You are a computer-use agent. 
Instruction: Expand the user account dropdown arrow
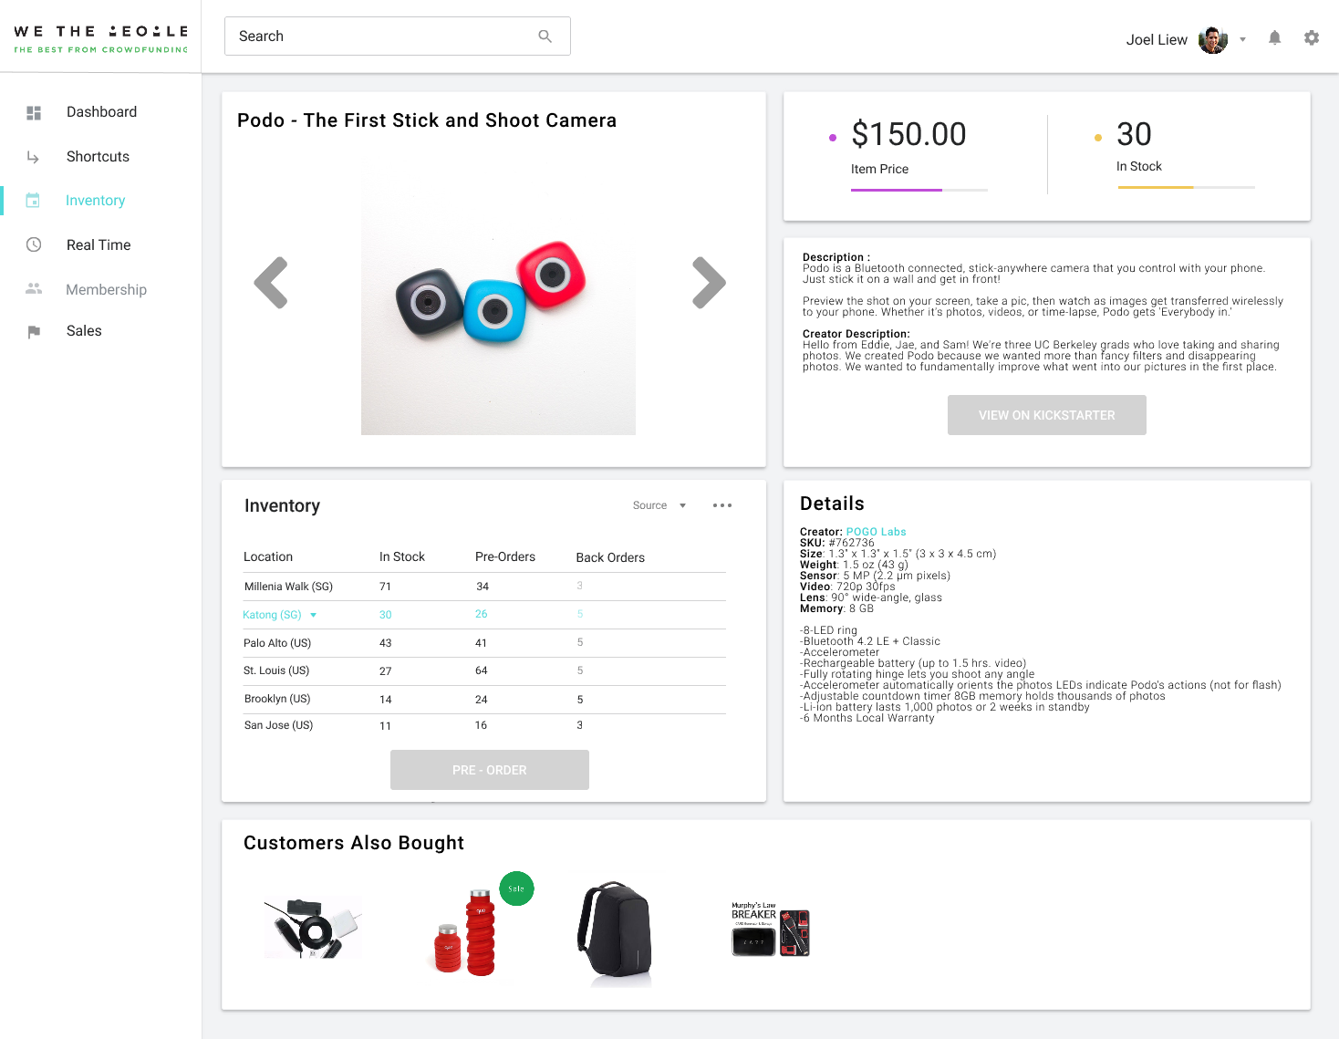pyautogui.click(x=1242, y=40)
